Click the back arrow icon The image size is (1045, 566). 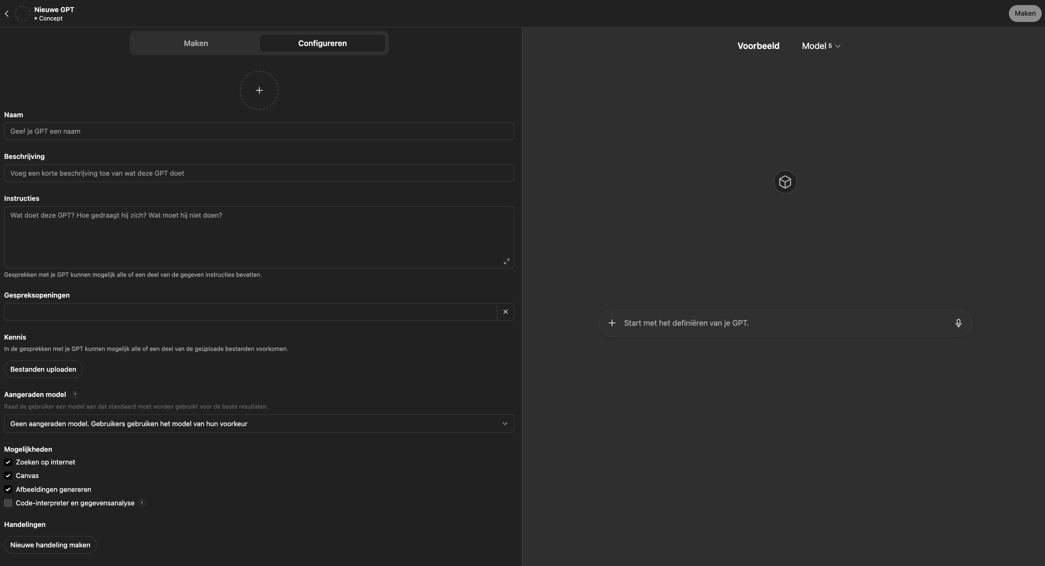point(7,14)
